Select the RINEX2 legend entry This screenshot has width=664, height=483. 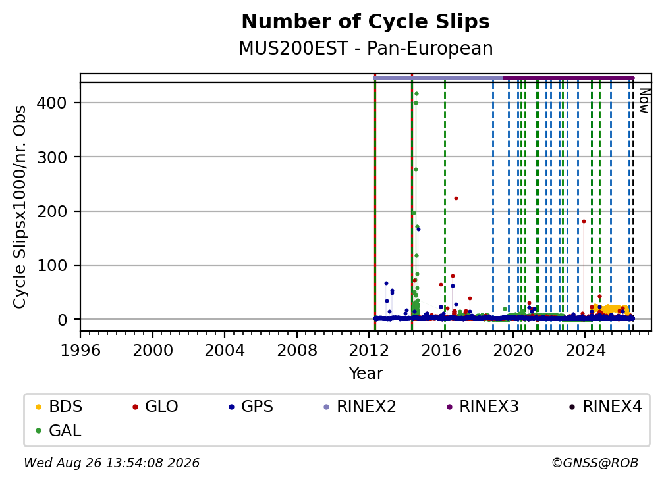click(360, 407)
